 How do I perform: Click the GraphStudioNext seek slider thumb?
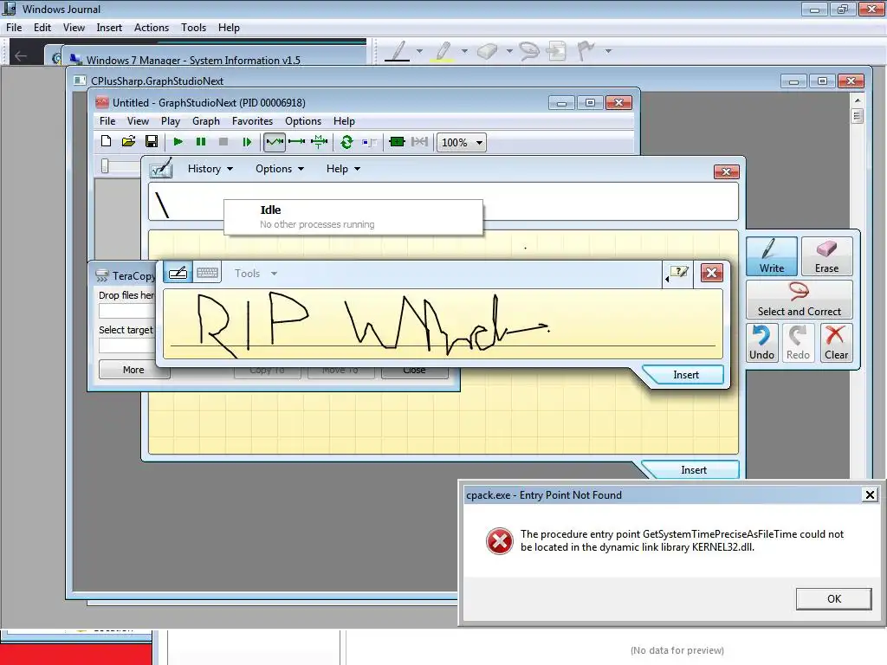pos(105,165)
